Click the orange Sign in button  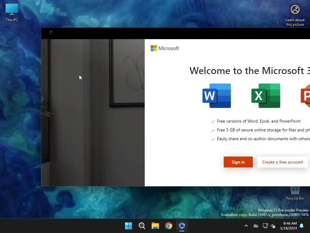238,162
